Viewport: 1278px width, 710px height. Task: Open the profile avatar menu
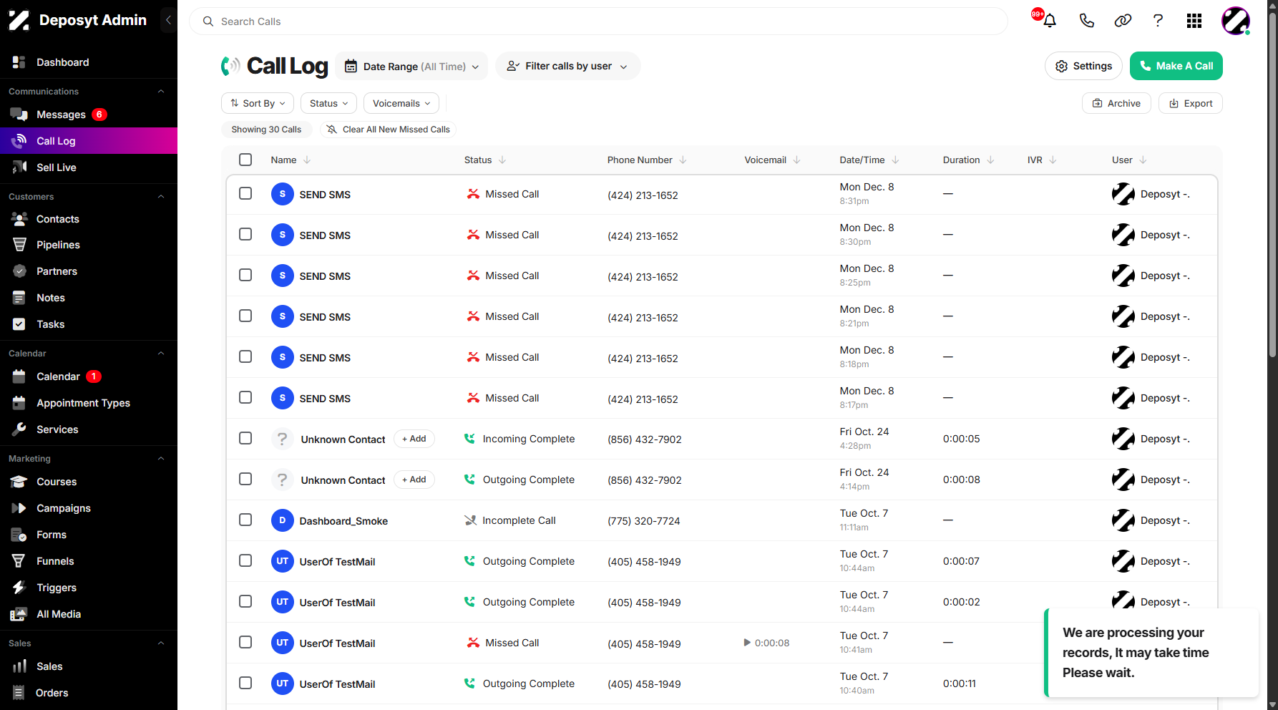pos(1236,21)
